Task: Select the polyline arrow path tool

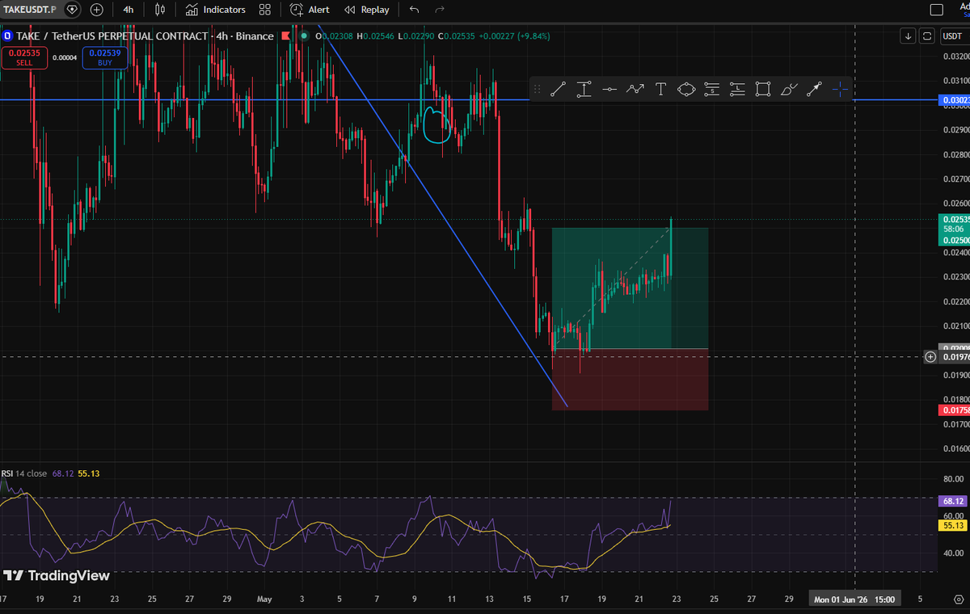Action: pyautogui.click(x=635, y=90)
